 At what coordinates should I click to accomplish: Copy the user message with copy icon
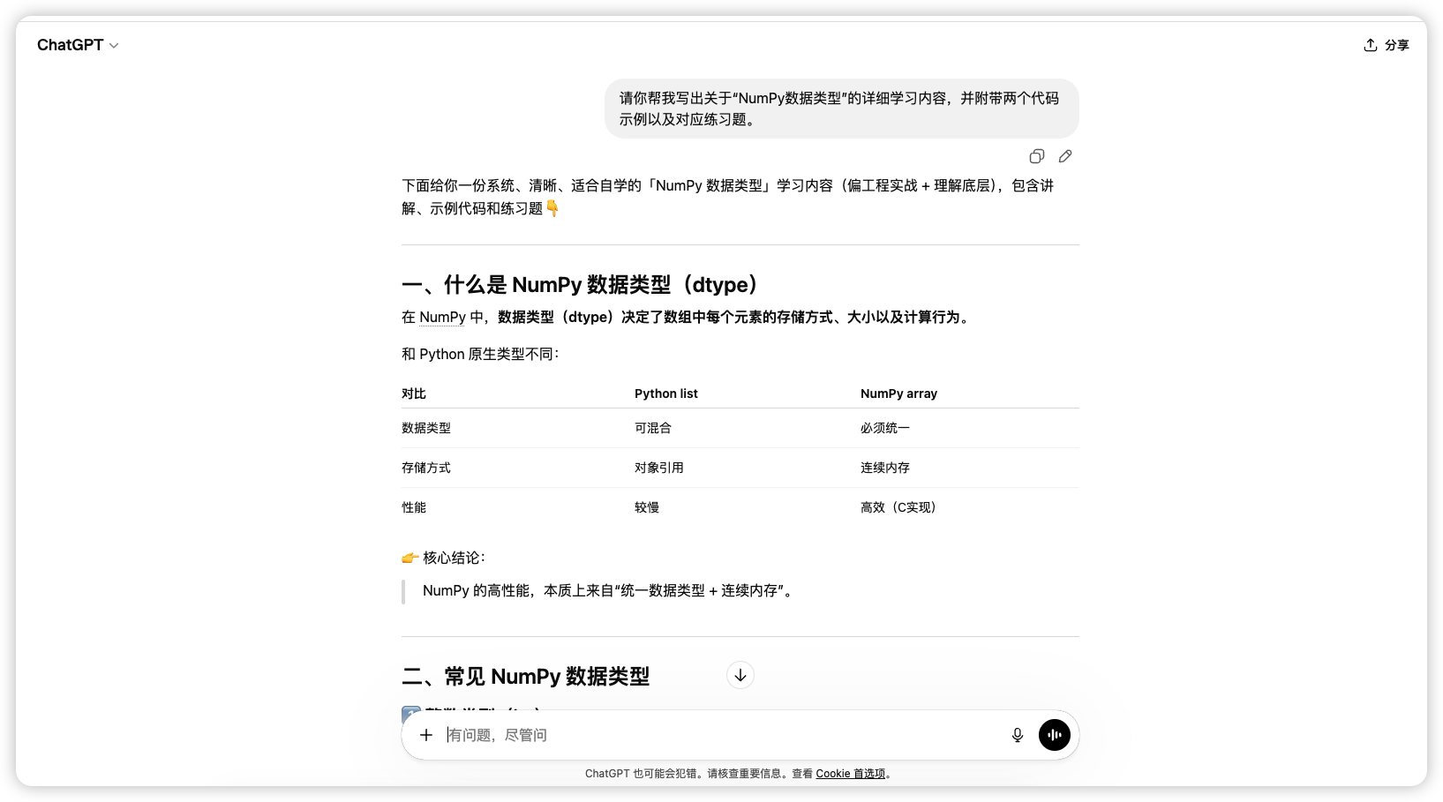click(1037, 156)
